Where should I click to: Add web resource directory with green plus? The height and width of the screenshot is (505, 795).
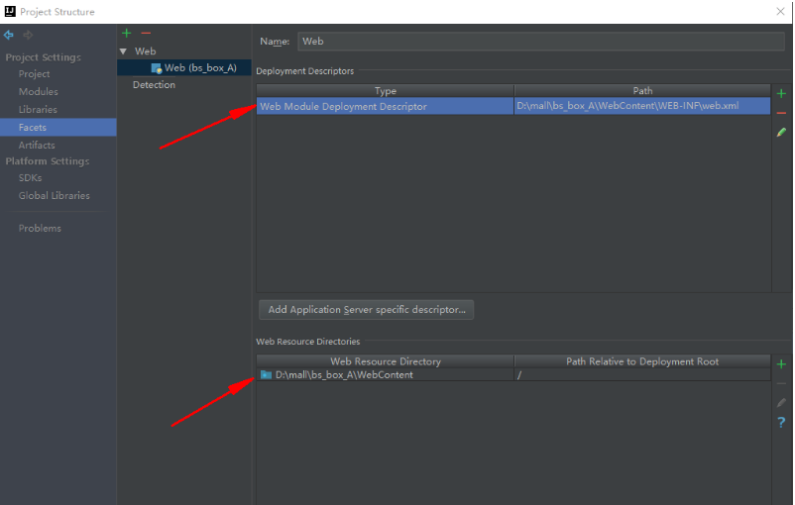coord(781,364)
